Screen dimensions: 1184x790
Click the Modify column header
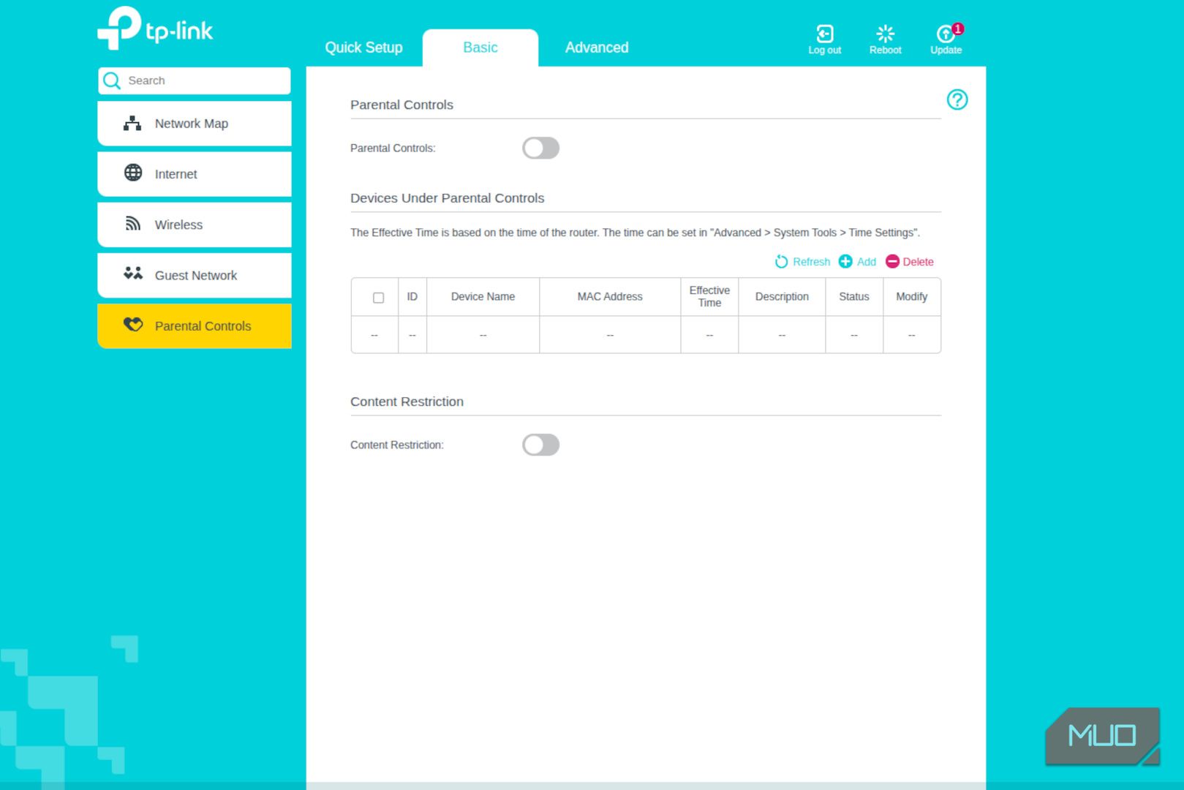pos(912,296)
